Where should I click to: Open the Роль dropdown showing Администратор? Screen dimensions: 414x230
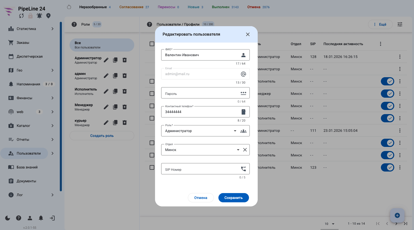click(x=205, y=131)
